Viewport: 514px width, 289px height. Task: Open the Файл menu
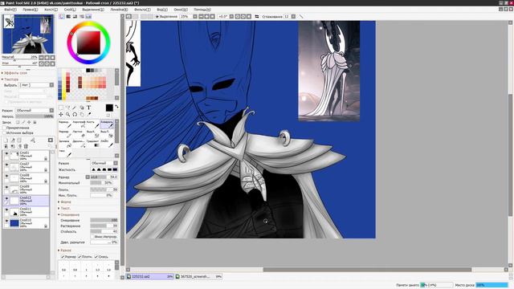point(10,10)
